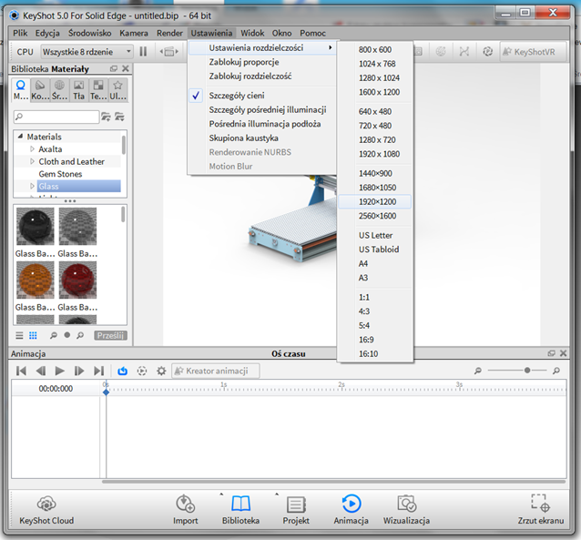Pause real-time rendering with the pause icon
The width and height of the screenshot is (581, 540).
pos(143,52)
